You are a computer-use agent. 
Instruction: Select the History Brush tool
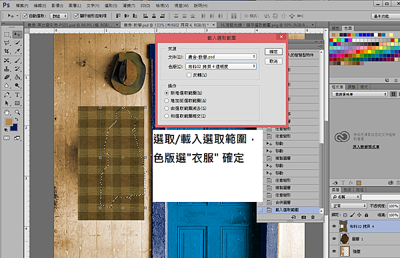[x=17, y=69]
